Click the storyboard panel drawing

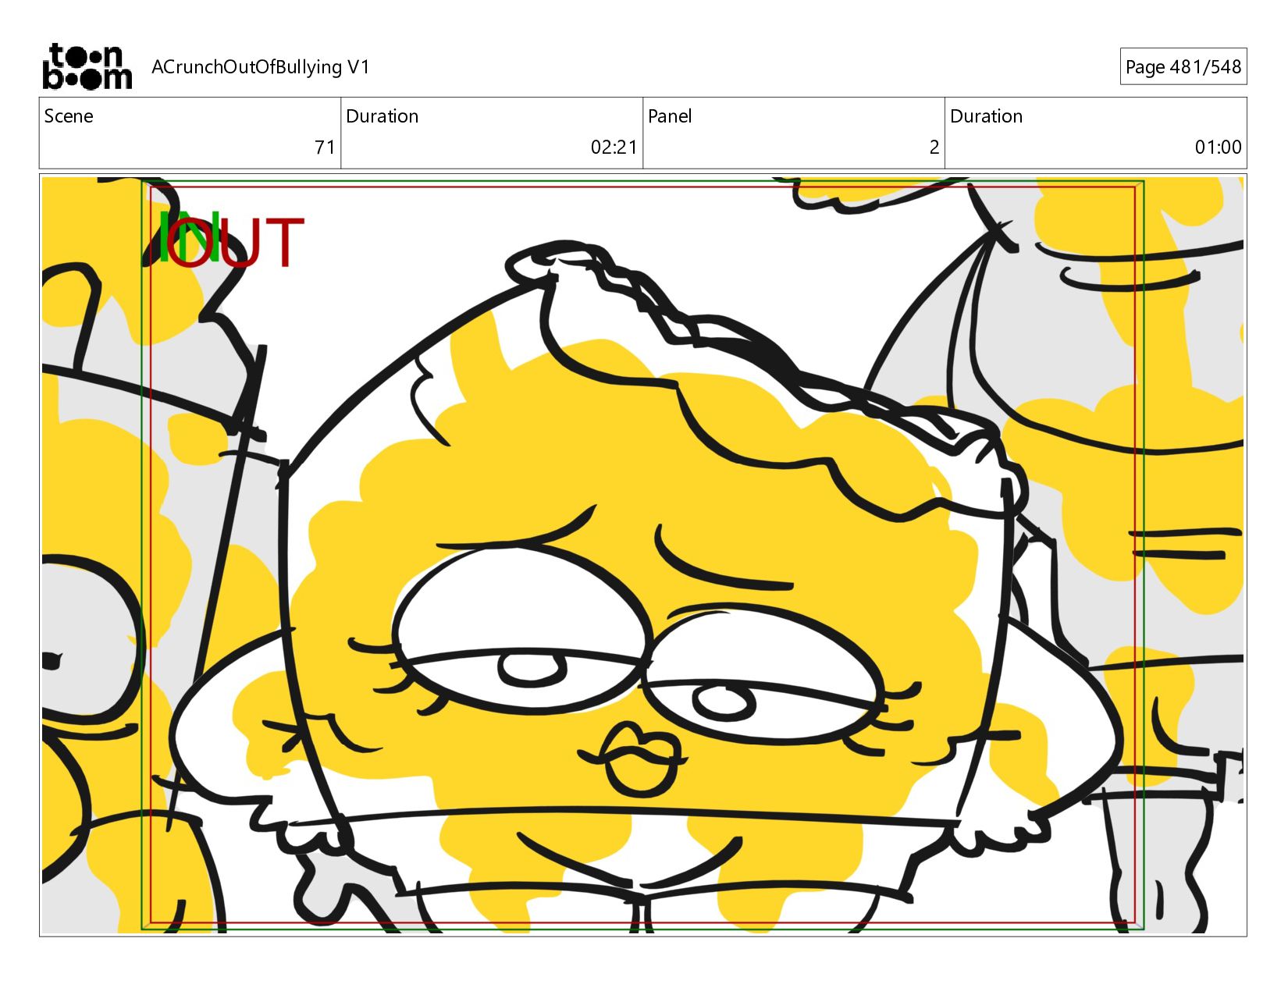(642, 555)
